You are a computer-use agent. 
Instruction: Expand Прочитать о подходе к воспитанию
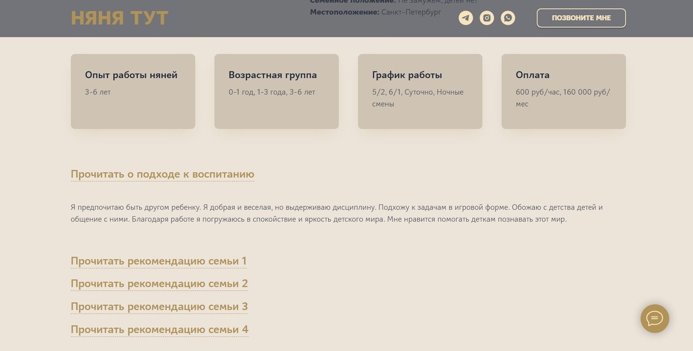coord(162,174)
